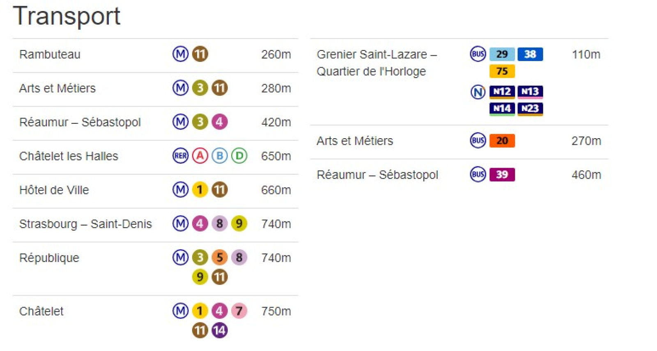The height and width of the screenshot is (351, 657).
Task: Click the Strasbourg – Saint-Denis station name
Action: pyautogui.click(x=85, y=224)
